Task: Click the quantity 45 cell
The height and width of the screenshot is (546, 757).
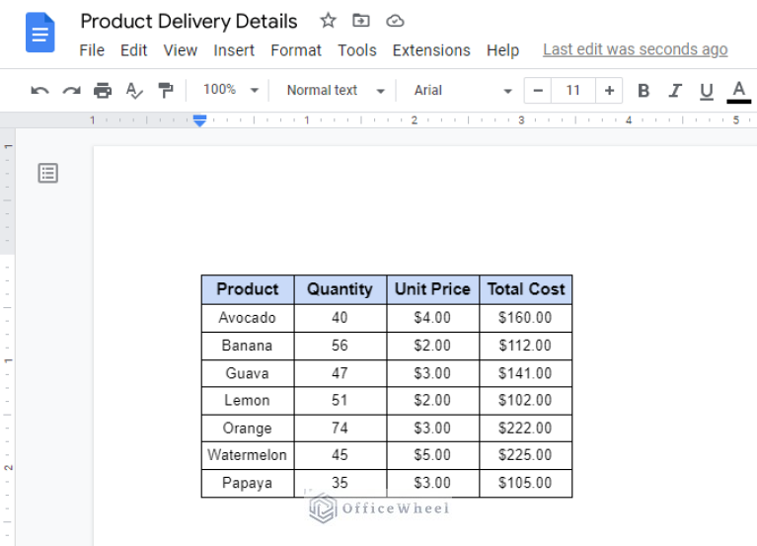Action: click(x=340, y=455)
